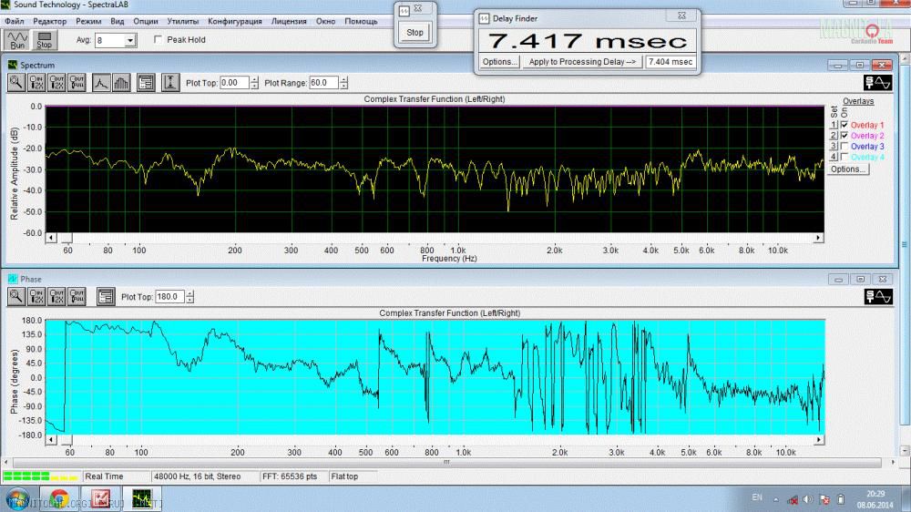
Task: Select the magnifier zoom tool in Phase toolbar
Action: [x=16, y=296]
